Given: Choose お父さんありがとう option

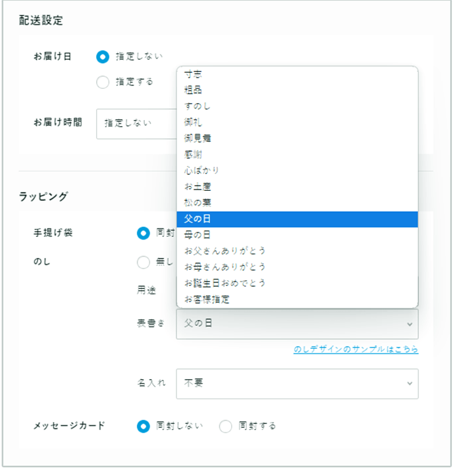Looking at the screenshot, I should 297,251.
